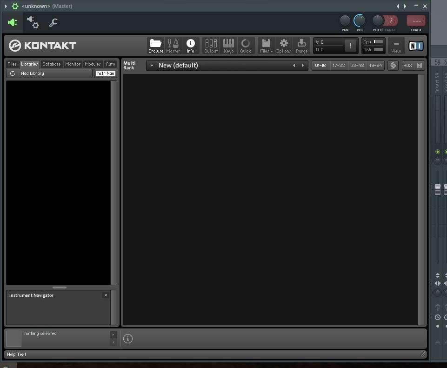This screenshot has height=368, width=447.
Task: Open the Options gear dialog
Action: 283,45
